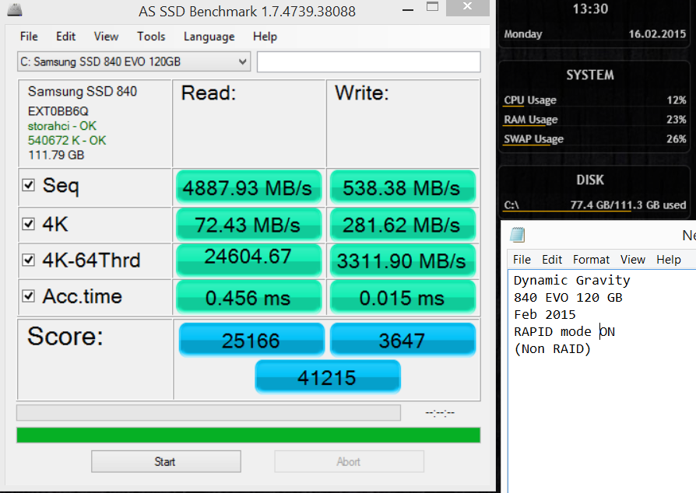696x493 pixels.
Task: Toggle the Acc.time checkbox
Action: (29, 296)
